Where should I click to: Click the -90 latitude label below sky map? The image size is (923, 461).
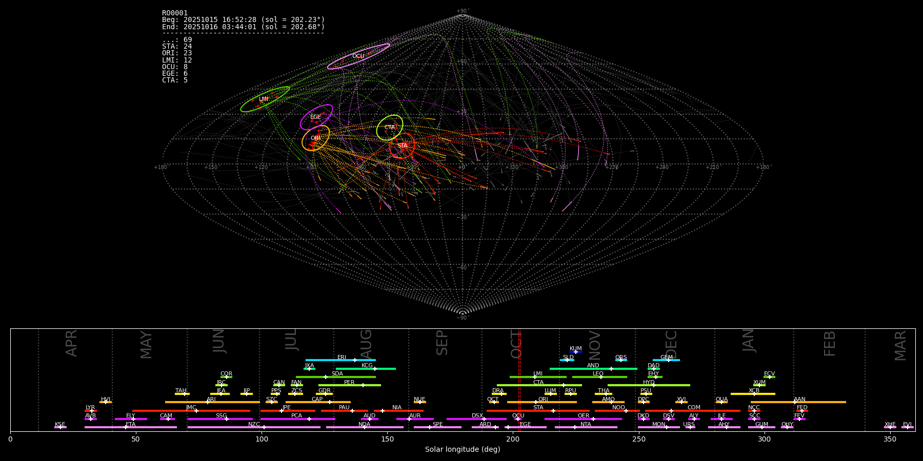tap(463, 318)
